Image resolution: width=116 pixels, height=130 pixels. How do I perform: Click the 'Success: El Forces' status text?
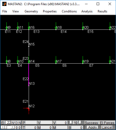(99, 123)
